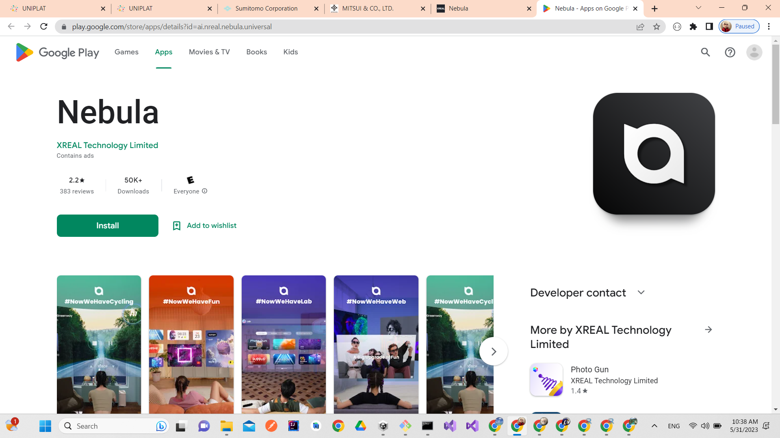Screen dimensions: 780x438
Task: Expand the Developer contact section
Action: tap(641, 292)
